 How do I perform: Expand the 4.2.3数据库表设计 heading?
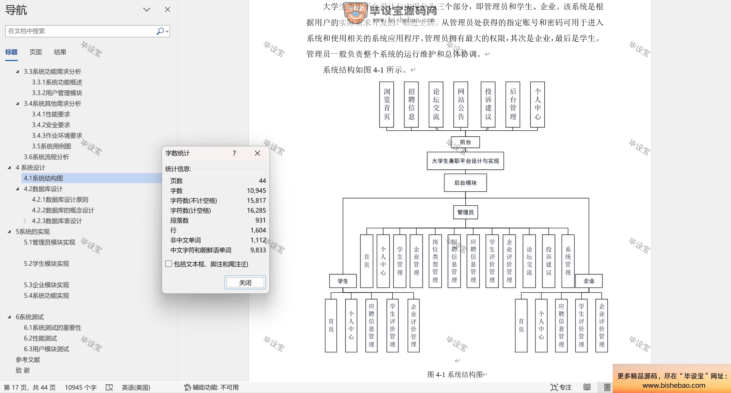25,221
